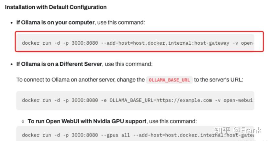Click the red-outlined docker run command block

139,43
